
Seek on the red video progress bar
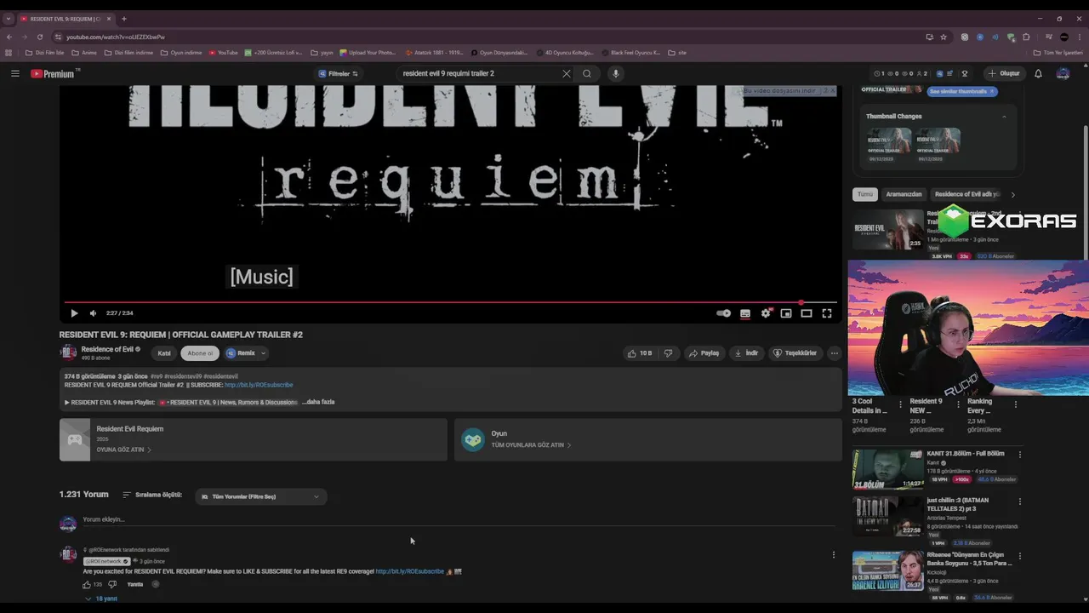tap(451, 302)
